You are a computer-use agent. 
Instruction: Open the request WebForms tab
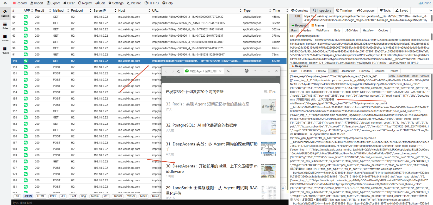[323, 30]
